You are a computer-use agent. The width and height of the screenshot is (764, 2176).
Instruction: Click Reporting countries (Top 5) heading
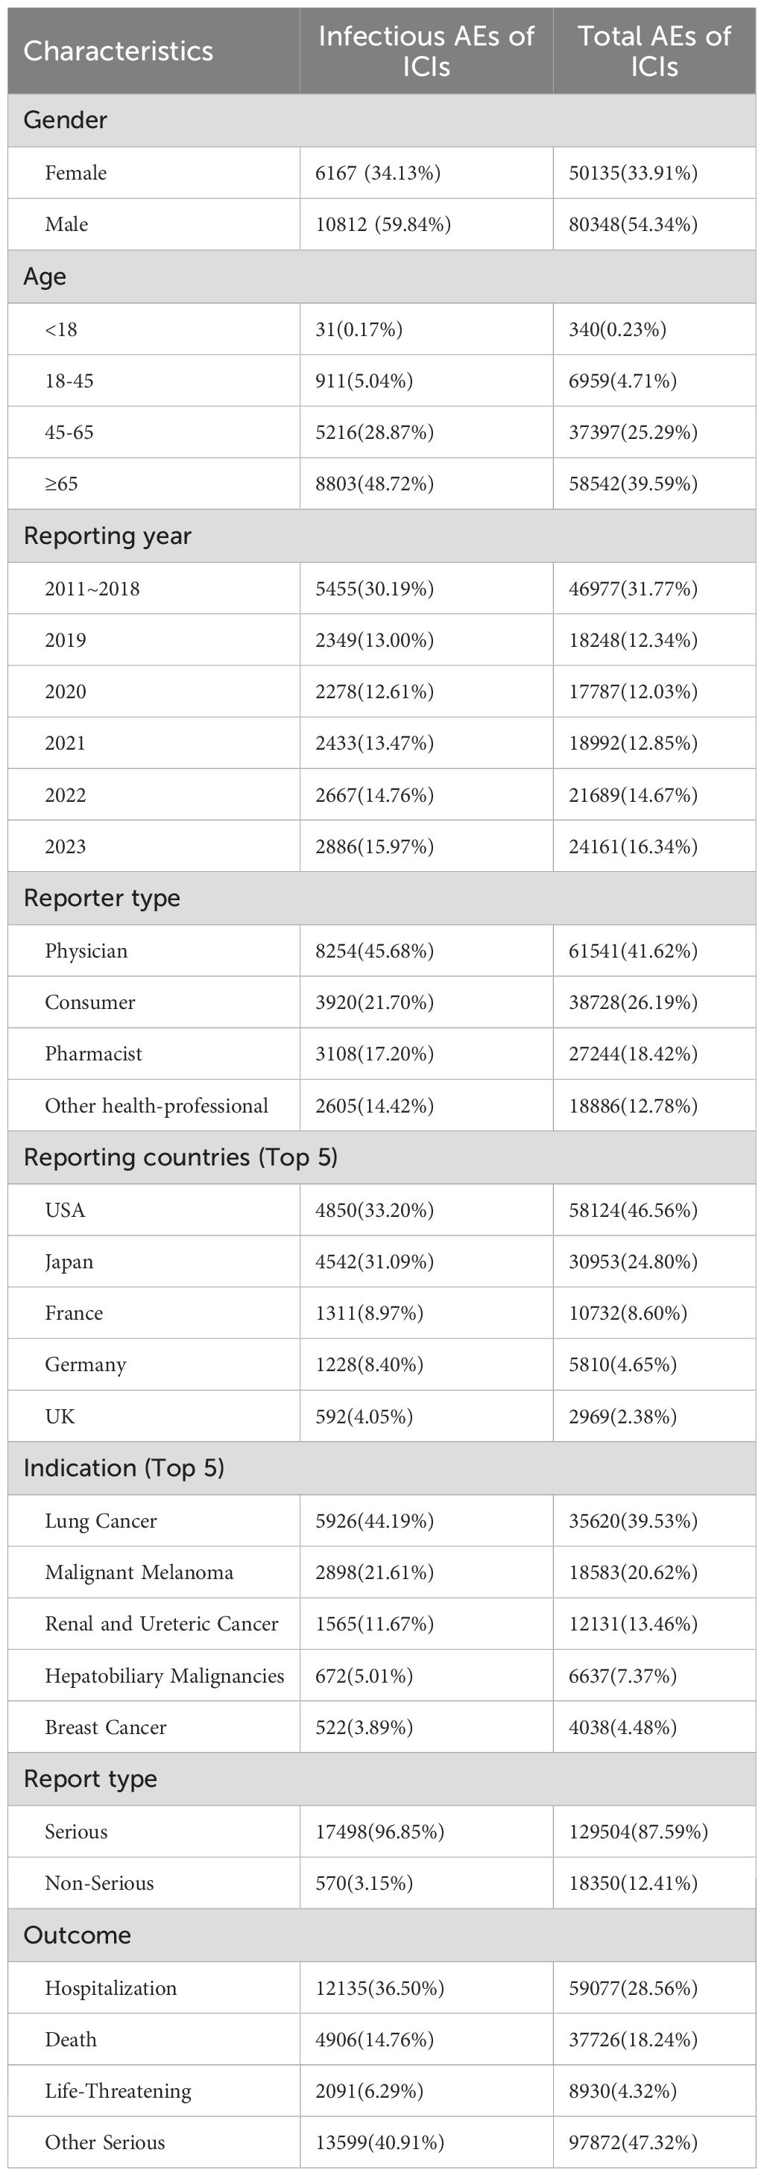(181, 1158)
